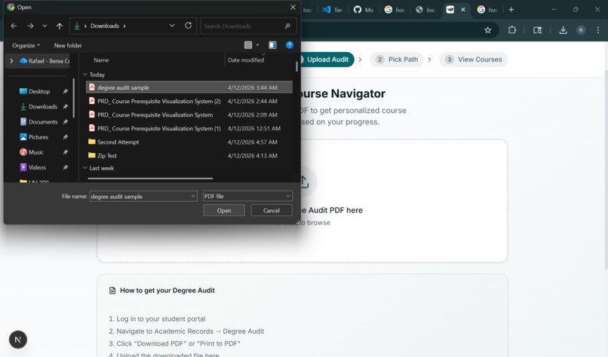Image resolution: width=608 pixels, height=357 pixels.
Task: Close the active browser tab
Action: point(463,10)
